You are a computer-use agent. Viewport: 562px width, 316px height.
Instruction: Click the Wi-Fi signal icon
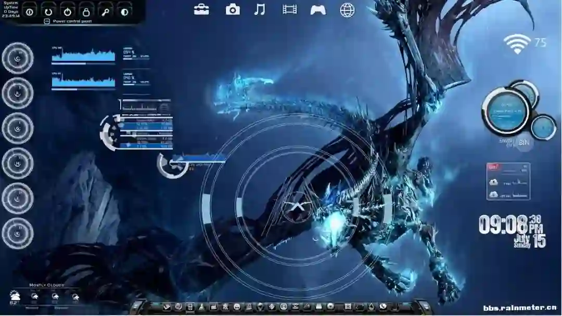point(517,44)
